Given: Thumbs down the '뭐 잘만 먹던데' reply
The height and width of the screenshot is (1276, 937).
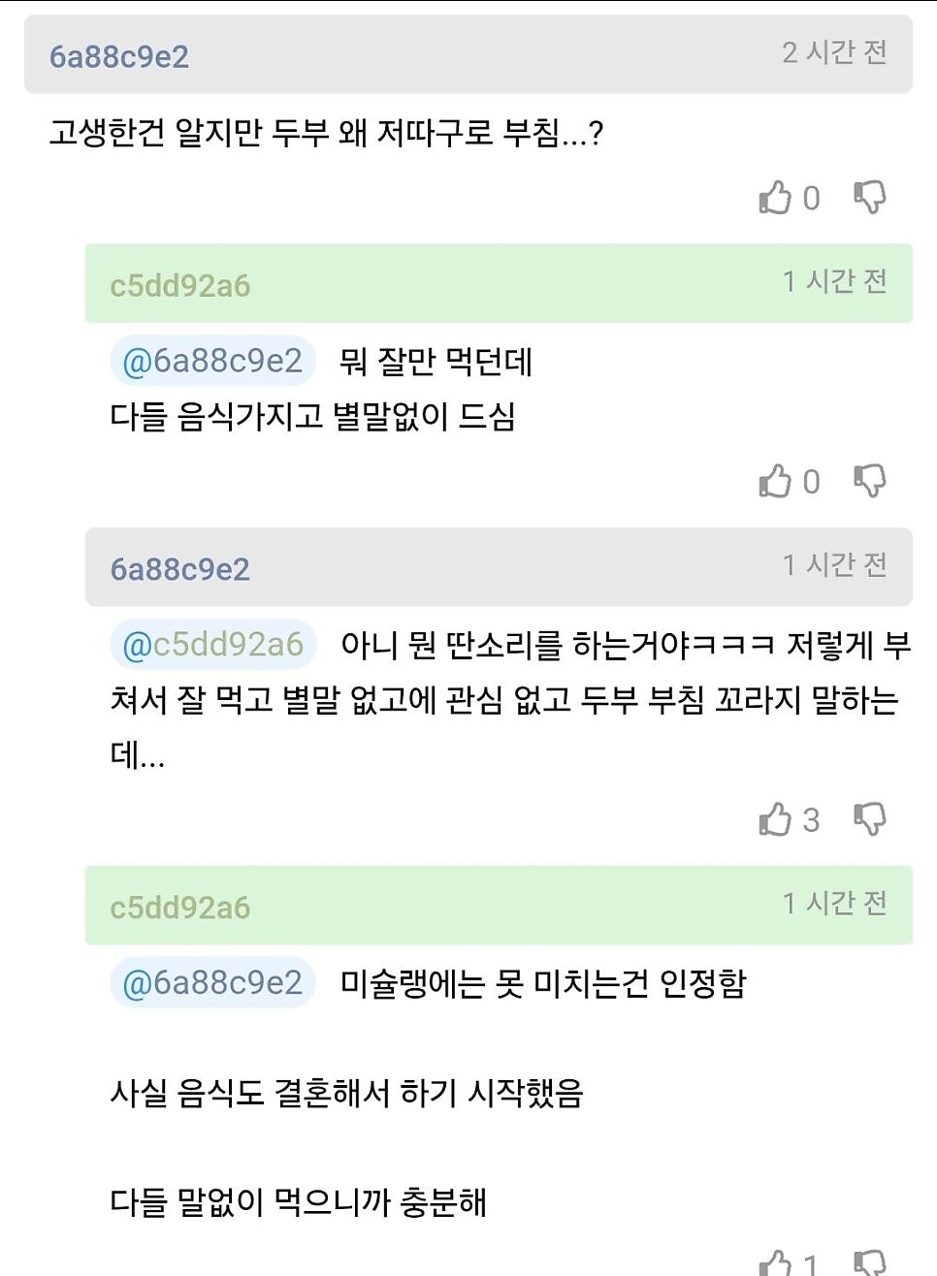Looking at the screenshot, I should point(869,480).
